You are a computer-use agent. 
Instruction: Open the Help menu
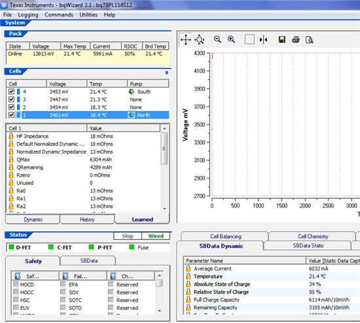(x=109, y=14)
